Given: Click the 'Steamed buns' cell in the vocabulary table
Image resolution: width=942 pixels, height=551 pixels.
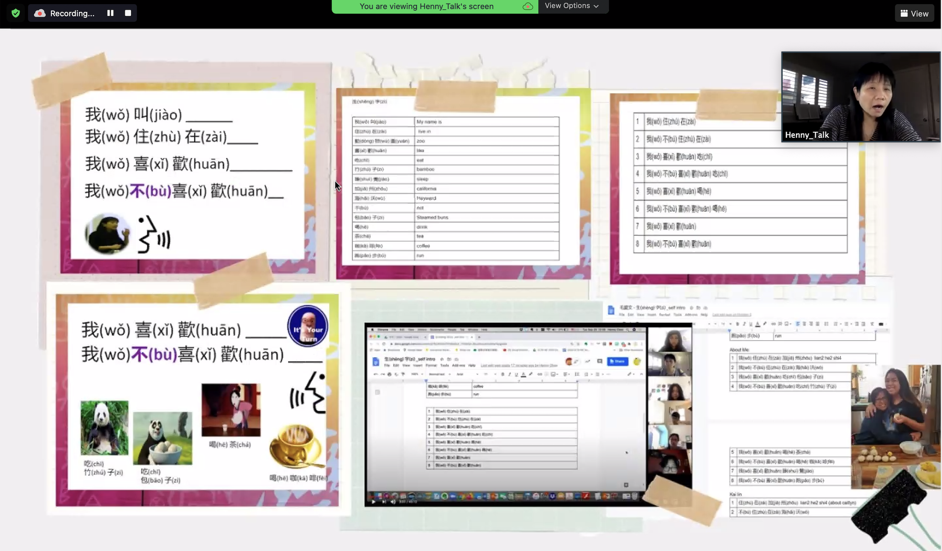Looking at the screenshot, I should click(487, 217).
